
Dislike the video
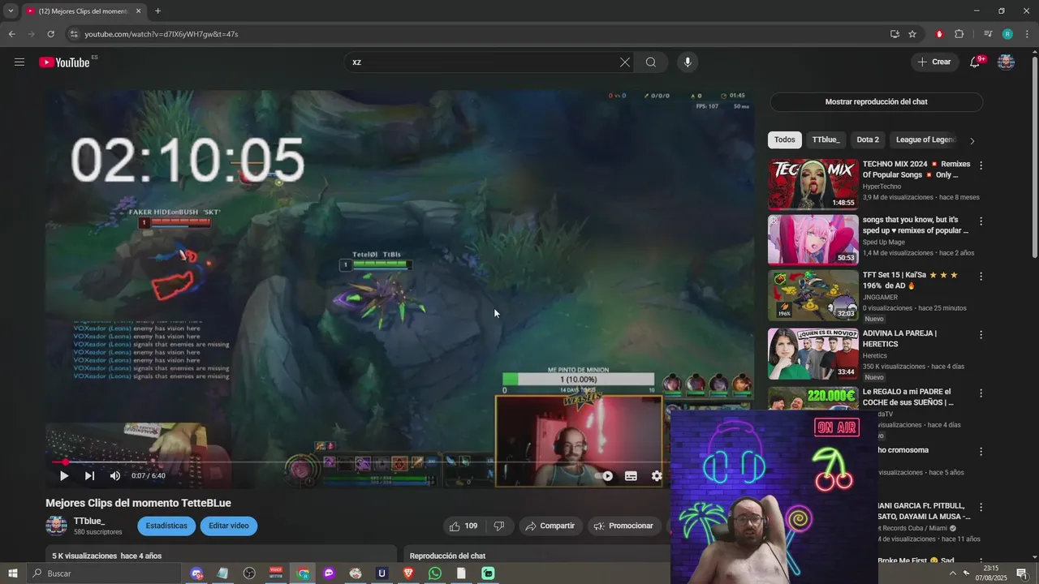[499, 526]
